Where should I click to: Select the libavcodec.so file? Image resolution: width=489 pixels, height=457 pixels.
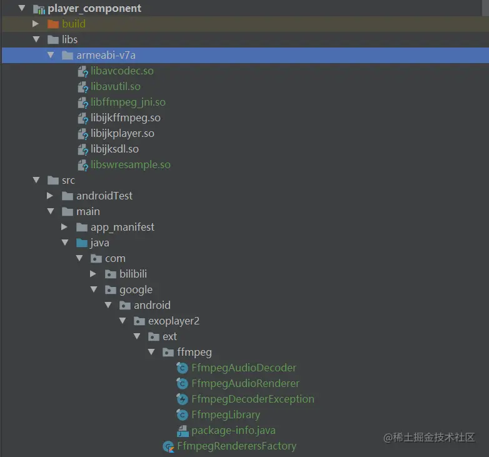tap(122, 71)
